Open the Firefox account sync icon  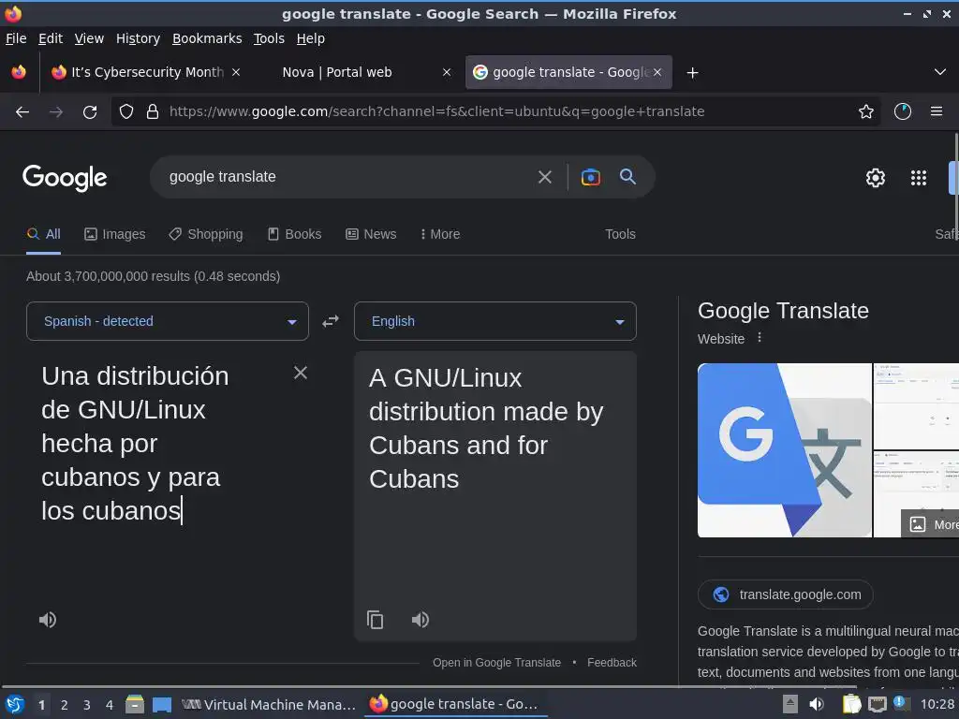902,111
